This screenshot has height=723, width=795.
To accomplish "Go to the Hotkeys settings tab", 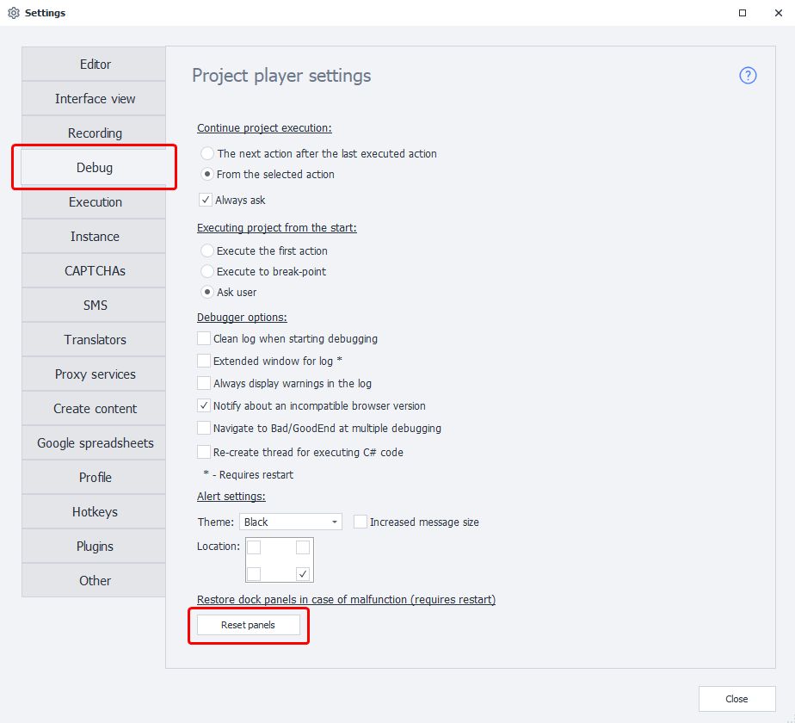I will point(95,512).
